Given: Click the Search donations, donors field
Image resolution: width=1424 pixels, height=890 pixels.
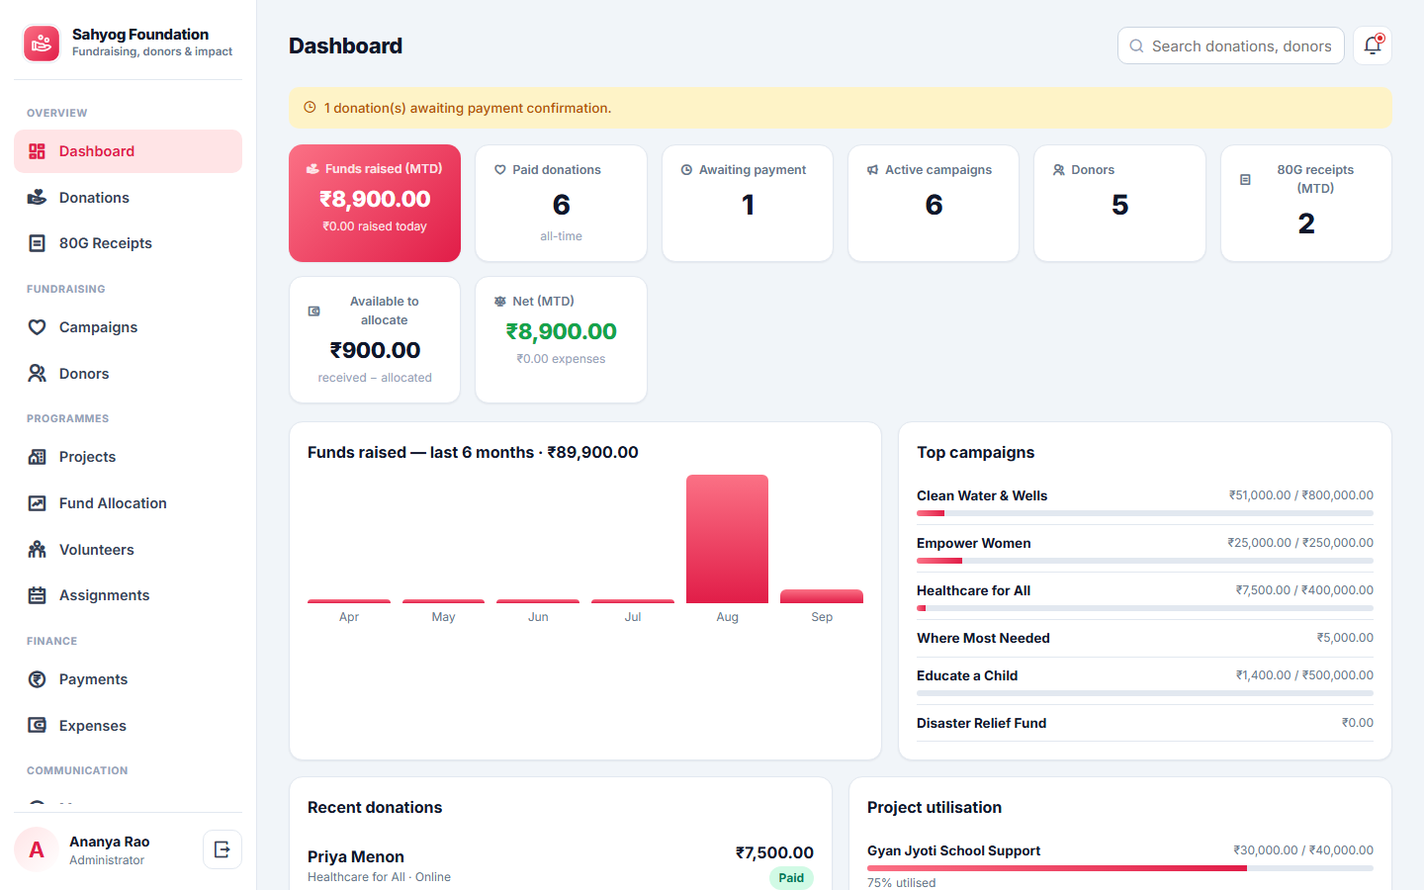Looking at the screenshot, I should (1230, 45).
